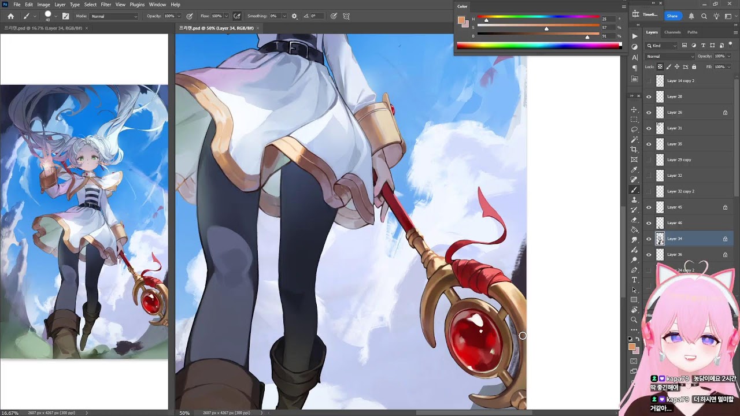Hide Layer 36 eye icon
Screen dimensions: 740x416
[x=649, y=255]
